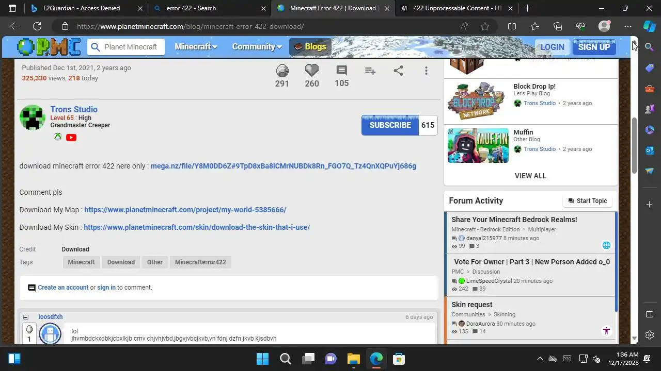Click sign in link to comment
This screenshot has width=661, height=371.
[106, 288]
